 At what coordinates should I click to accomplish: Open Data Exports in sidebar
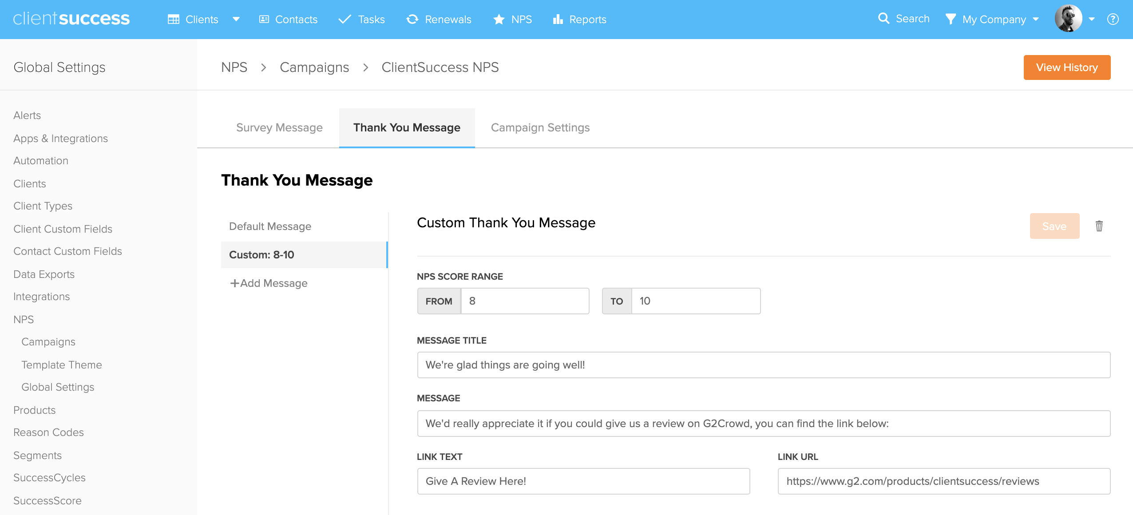pos(44,274)
